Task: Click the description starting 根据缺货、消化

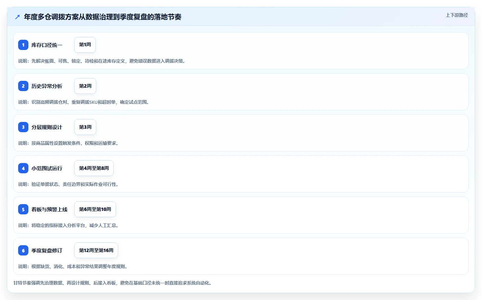Action: (x=73, y=266)
